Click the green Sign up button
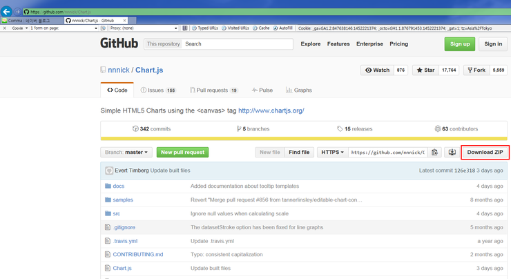The height and width of the screenshot is (279, 511). click(460, 44)
